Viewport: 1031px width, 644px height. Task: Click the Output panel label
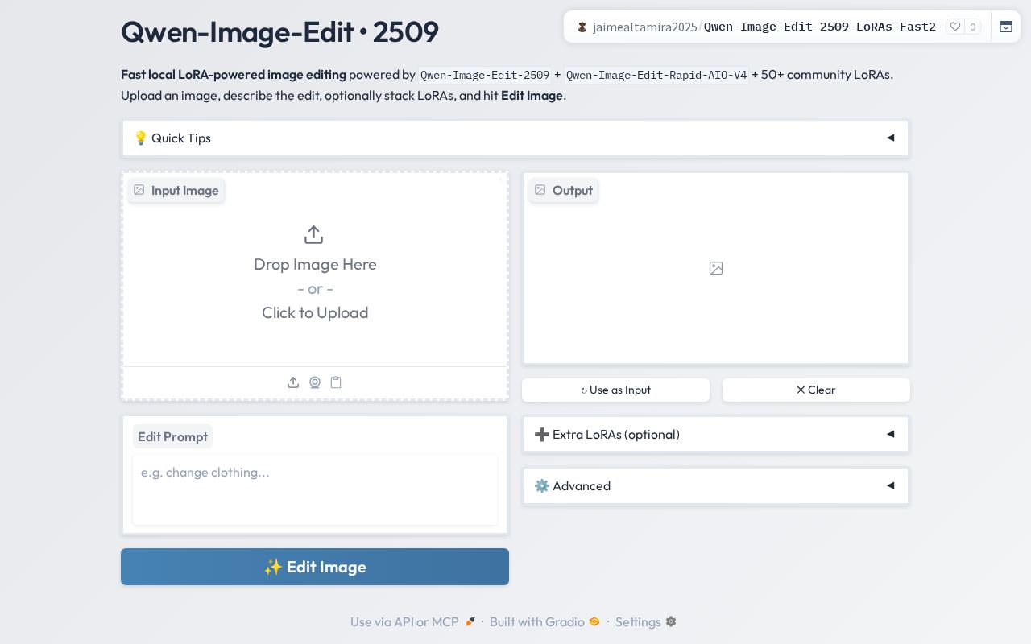(x=563, y=191)
